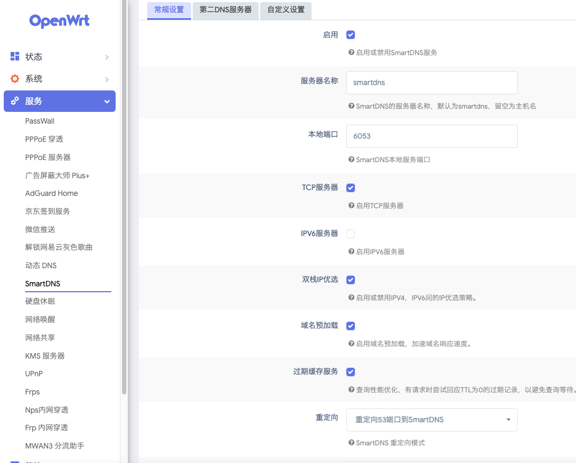Open 网络共享 page
576x463 pixels.
point(40,337)
